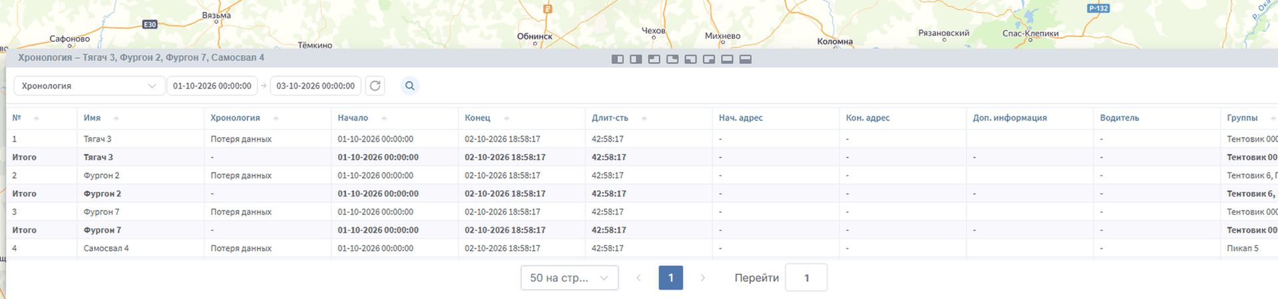Select top-left corner panel layout icon
Viewport: 1278px width, 299px height.
654,59
